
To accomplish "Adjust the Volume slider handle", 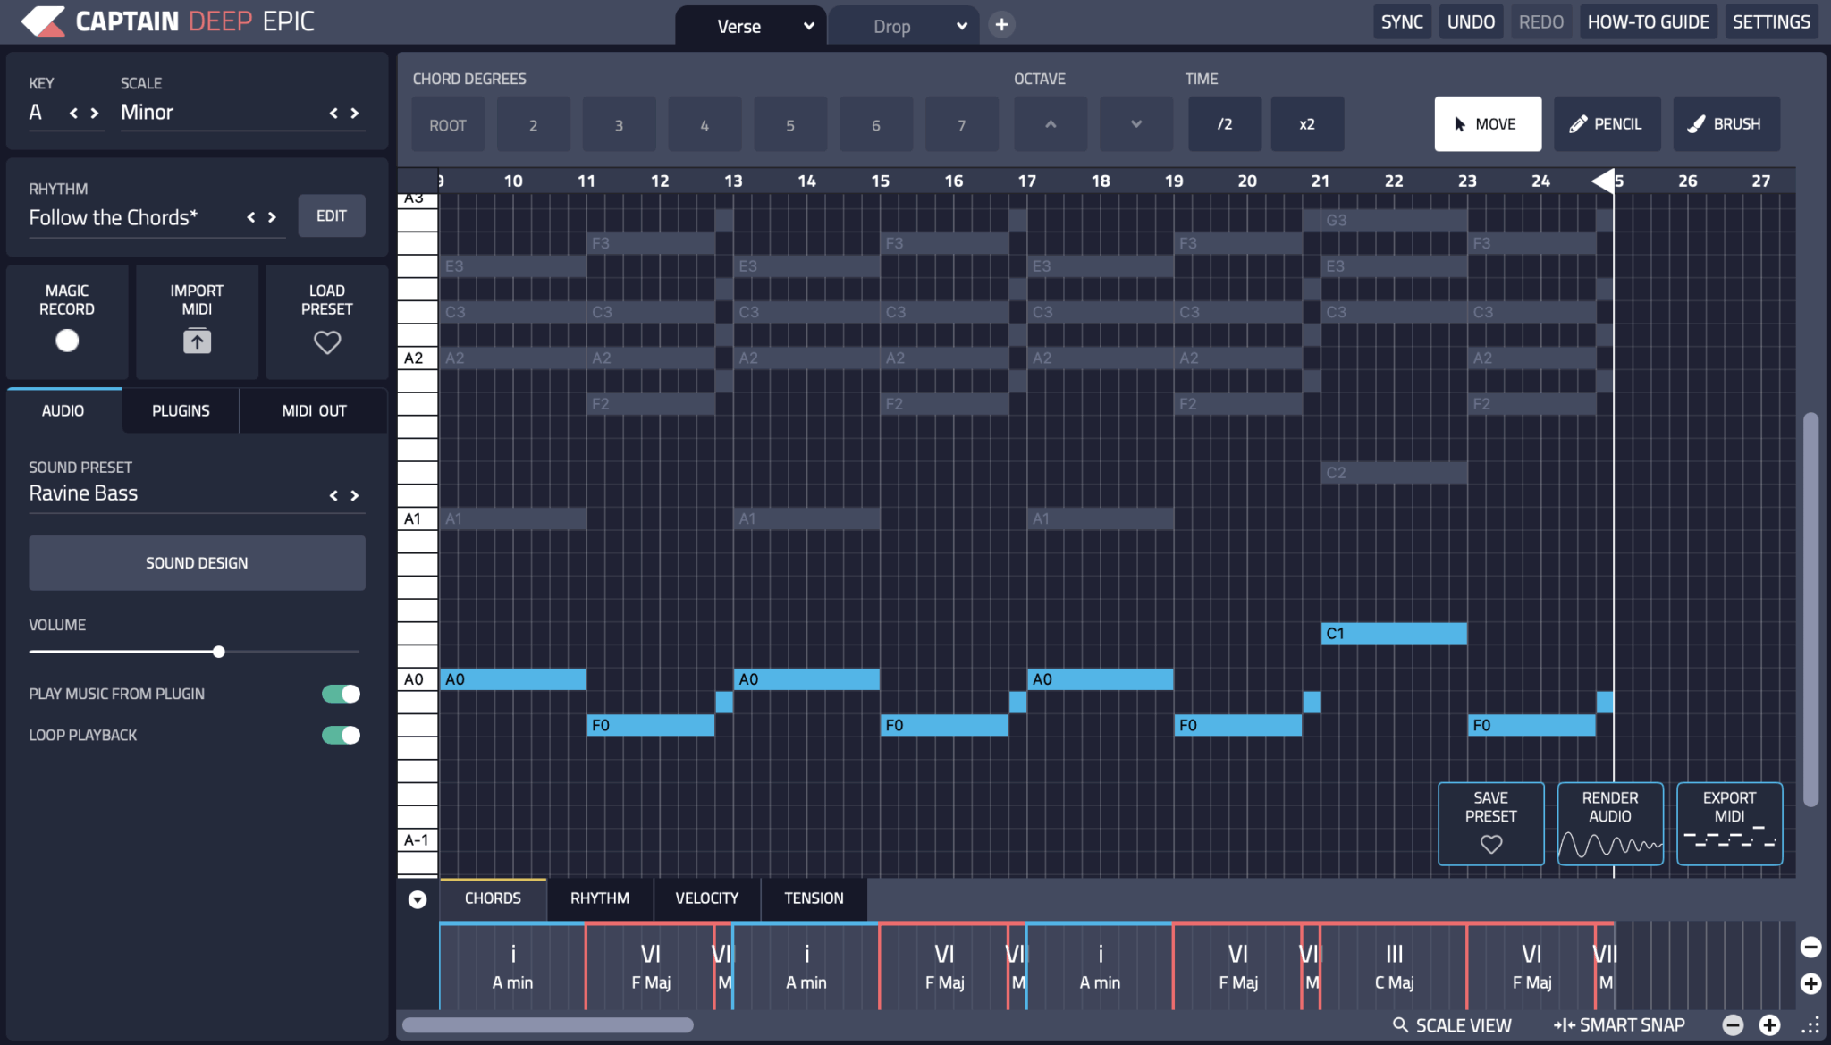I will 219,652.
